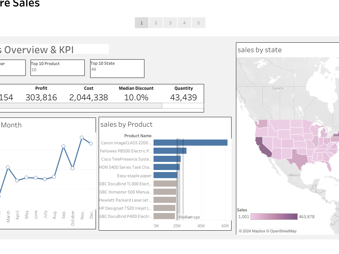
Task: Click the GBC DocuBind TL300 sales bar
Action: coord(165,184)
